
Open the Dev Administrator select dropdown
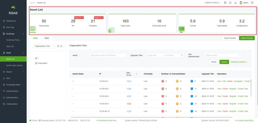pyautogui.click(x=223, y=55)
